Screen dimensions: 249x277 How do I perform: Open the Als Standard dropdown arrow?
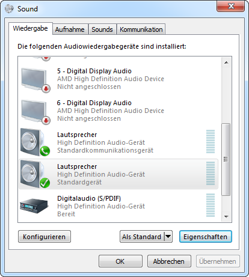[168, 237]
